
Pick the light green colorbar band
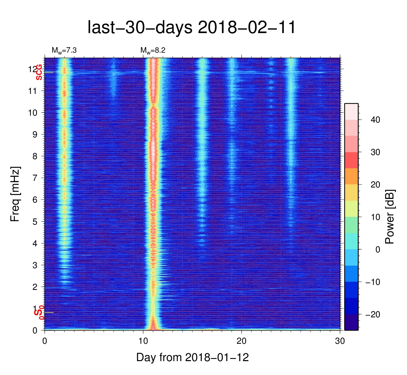351,225
